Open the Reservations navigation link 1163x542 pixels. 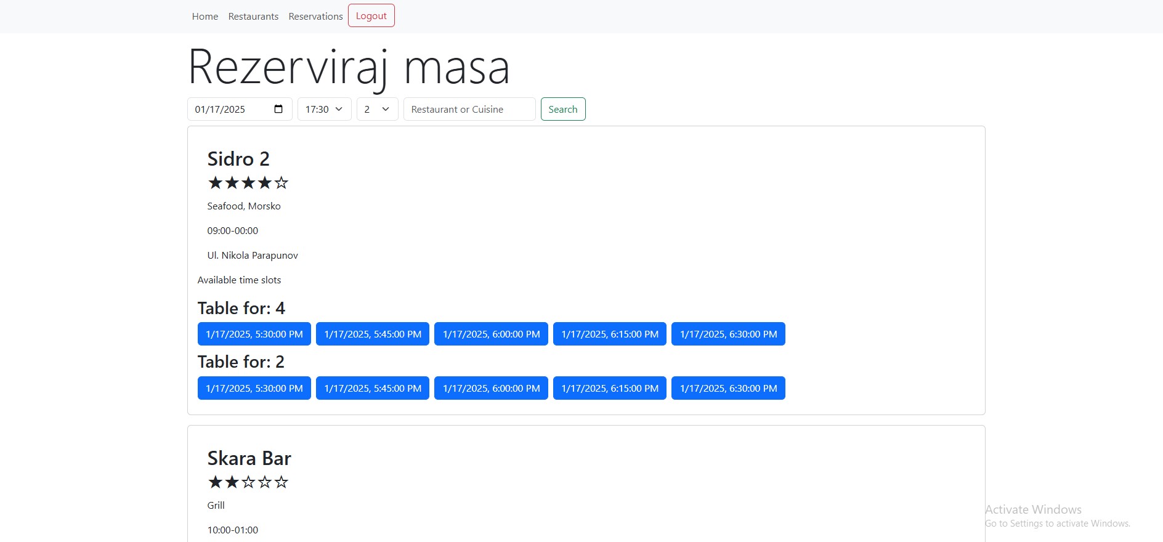(315, 17)
